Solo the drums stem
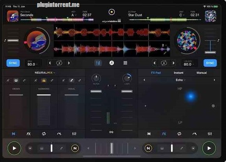The image size is (226, 162). tap(24, 80)
